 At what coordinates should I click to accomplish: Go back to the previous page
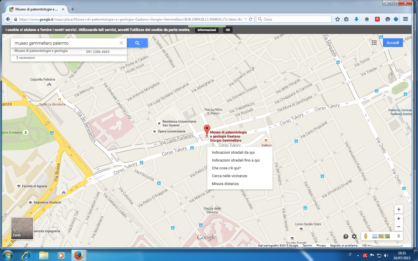point(8,19)
